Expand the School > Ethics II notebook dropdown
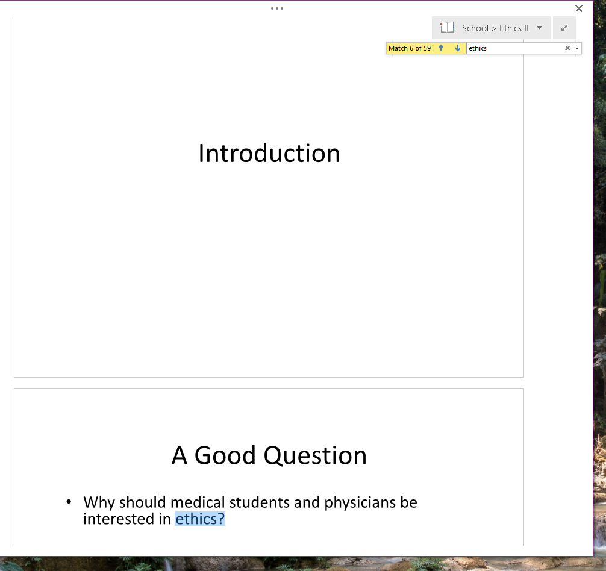606x571 pixels. (540, 28)
